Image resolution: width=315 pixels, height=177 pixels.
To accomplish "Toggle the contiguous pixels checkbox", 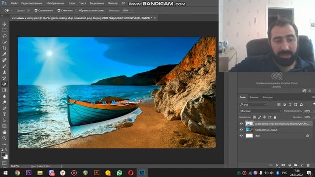I will pyautogui.click(x=59, y=10).
